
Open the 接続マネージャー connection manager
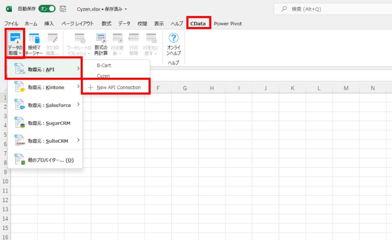click(x=34, y=44)
